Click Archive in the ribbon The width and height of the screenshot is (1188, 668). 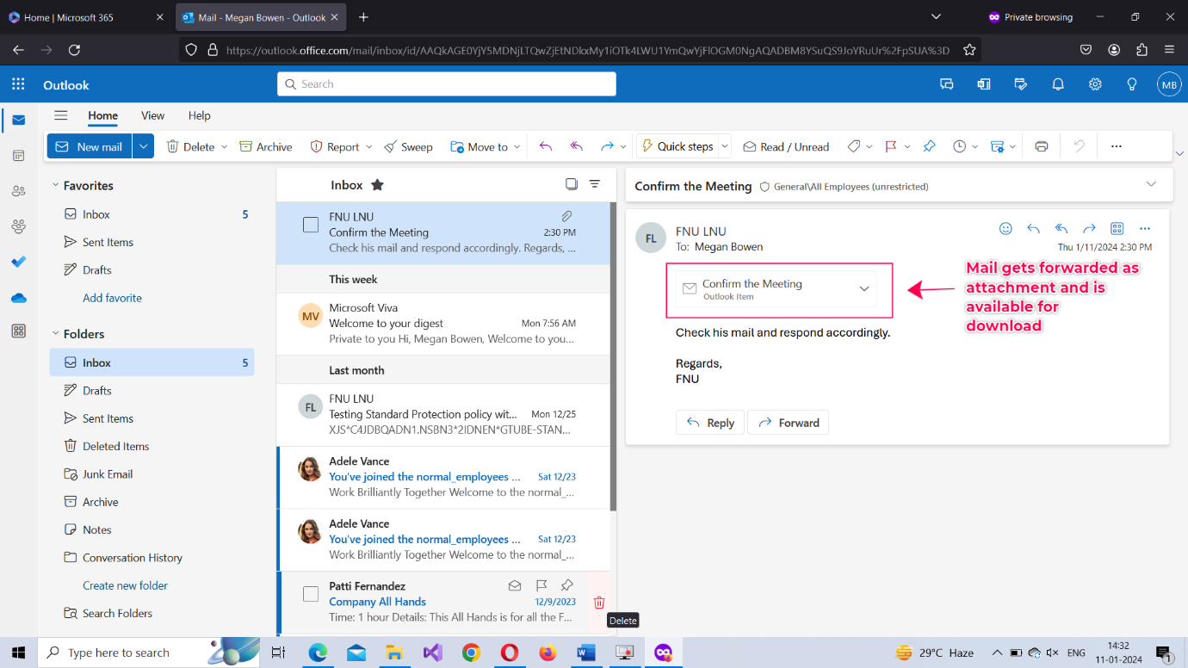(266, 146)
